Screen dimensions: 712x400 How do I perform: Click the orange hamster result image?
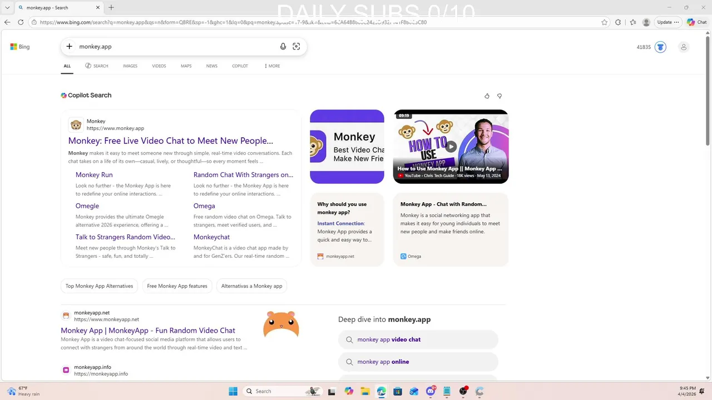coord(281,325)
